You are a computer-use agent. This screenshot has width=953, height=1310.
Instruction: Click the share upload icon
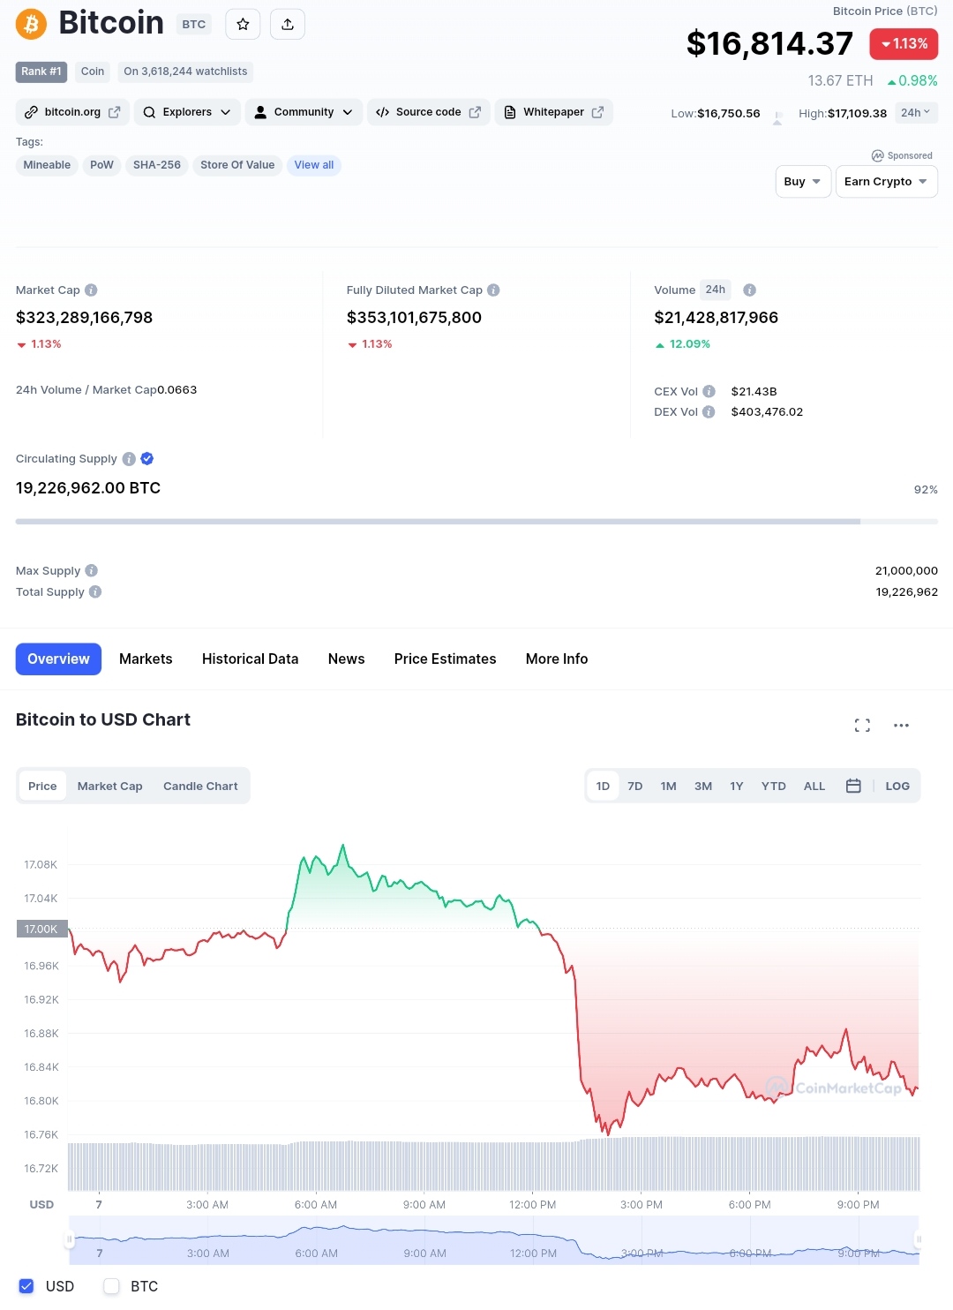point(288,25)
